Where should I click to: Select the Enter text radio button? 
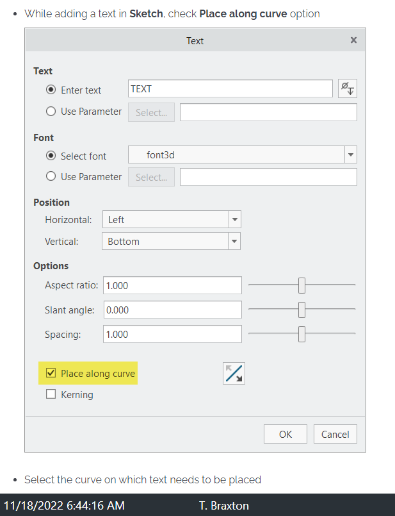(x=51, y=90)
